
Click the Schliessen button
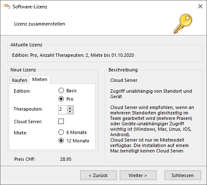[183, 175]
